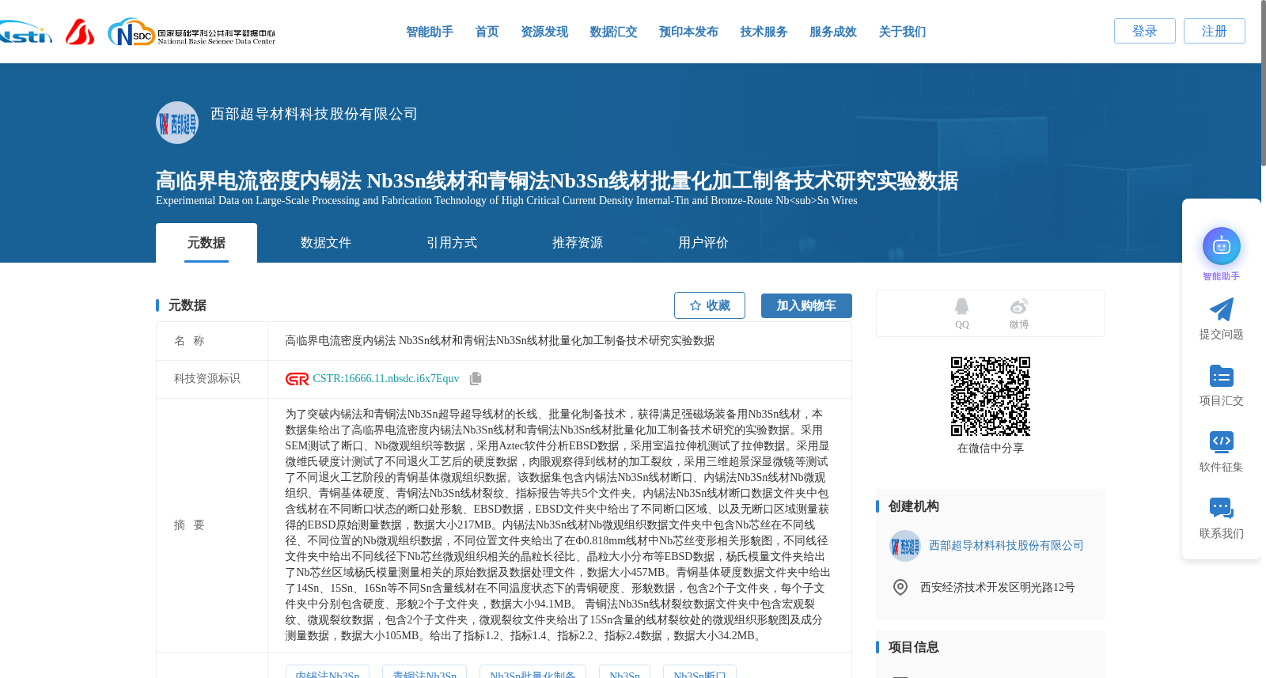Switch to the 推荐资源 tab
Image resolution: width=1266 pixels, height=678 pixels.
(x=578, y=243)
